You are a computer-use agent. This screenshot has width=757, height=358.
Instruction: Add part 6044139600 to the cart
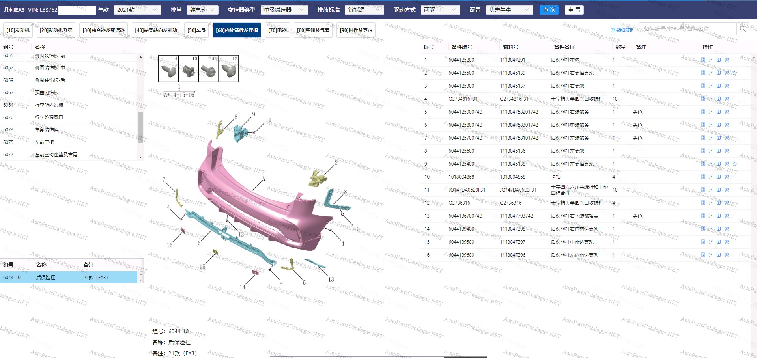[726, 255]
